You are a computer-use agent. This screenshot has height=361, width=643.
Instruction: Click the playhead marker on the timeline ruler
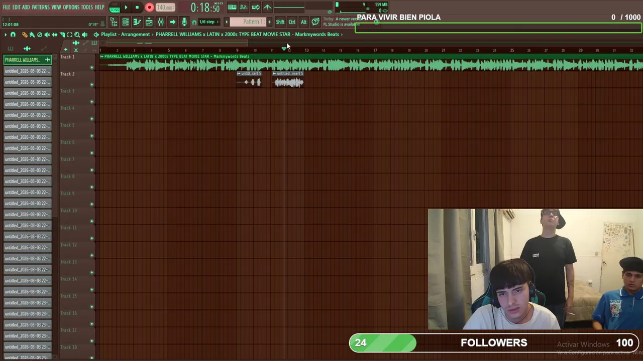coord(284,48)
